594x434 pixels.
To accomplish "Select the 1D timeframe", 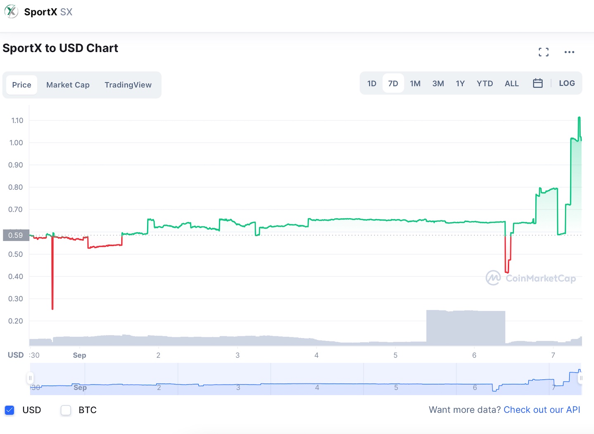I will (x=371, y=83).
